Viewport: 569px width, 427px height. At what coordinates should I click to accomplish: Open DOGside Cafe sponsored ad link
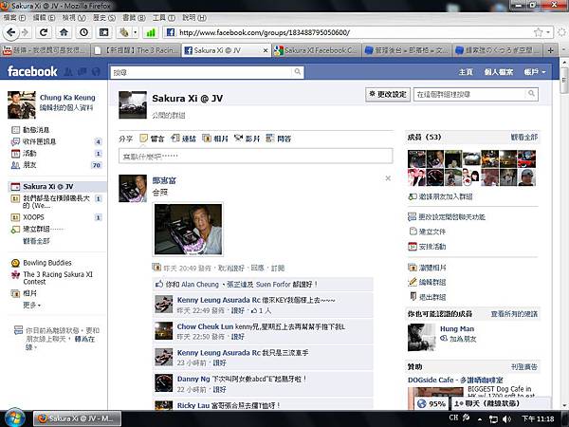coord(455,380)
